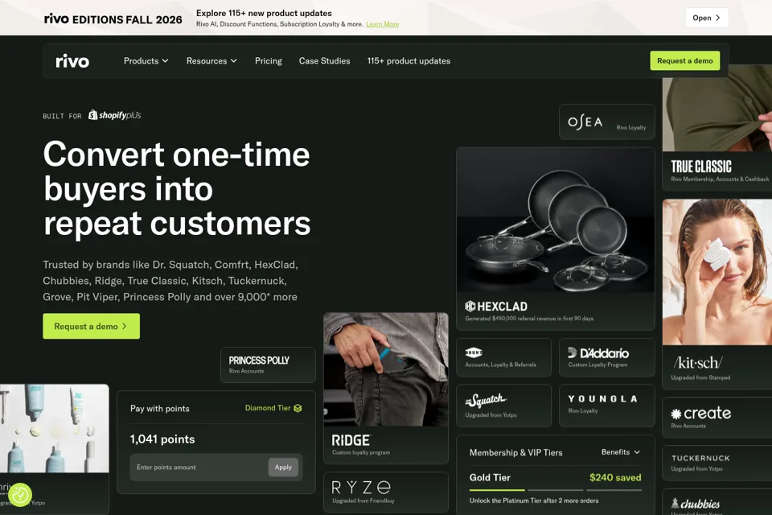This screenshot has width=772, height=515.
Task: Expand the Resources menu
Action: (211, 60)
